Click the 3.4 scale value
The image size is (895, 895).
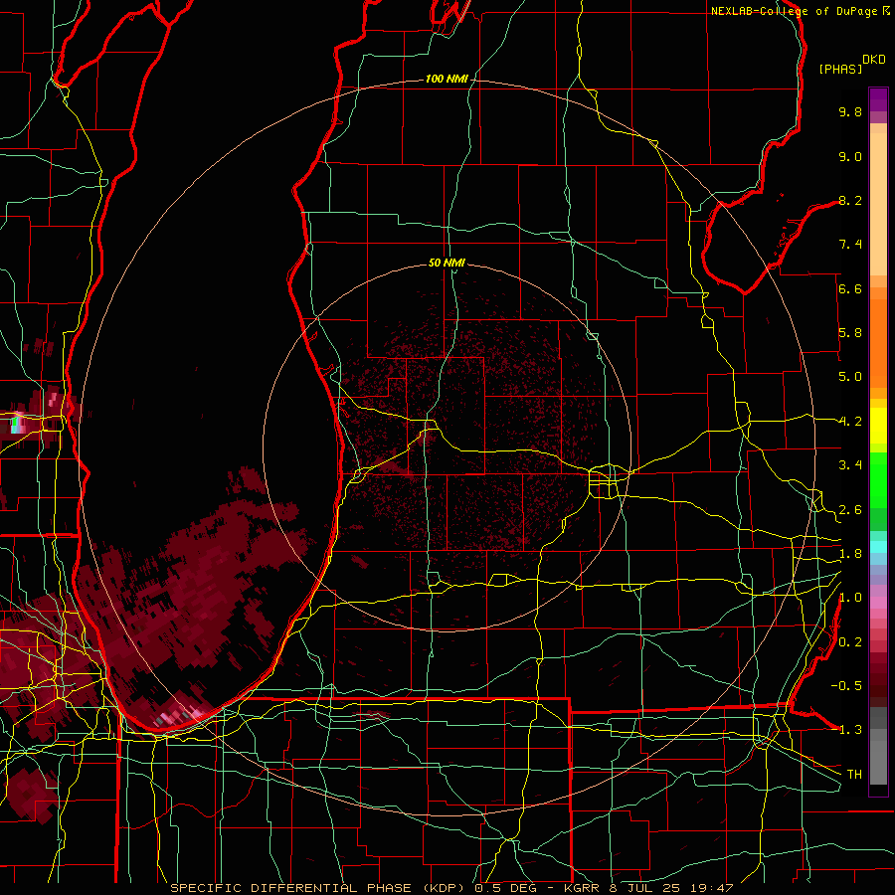(x=850, y=465)
